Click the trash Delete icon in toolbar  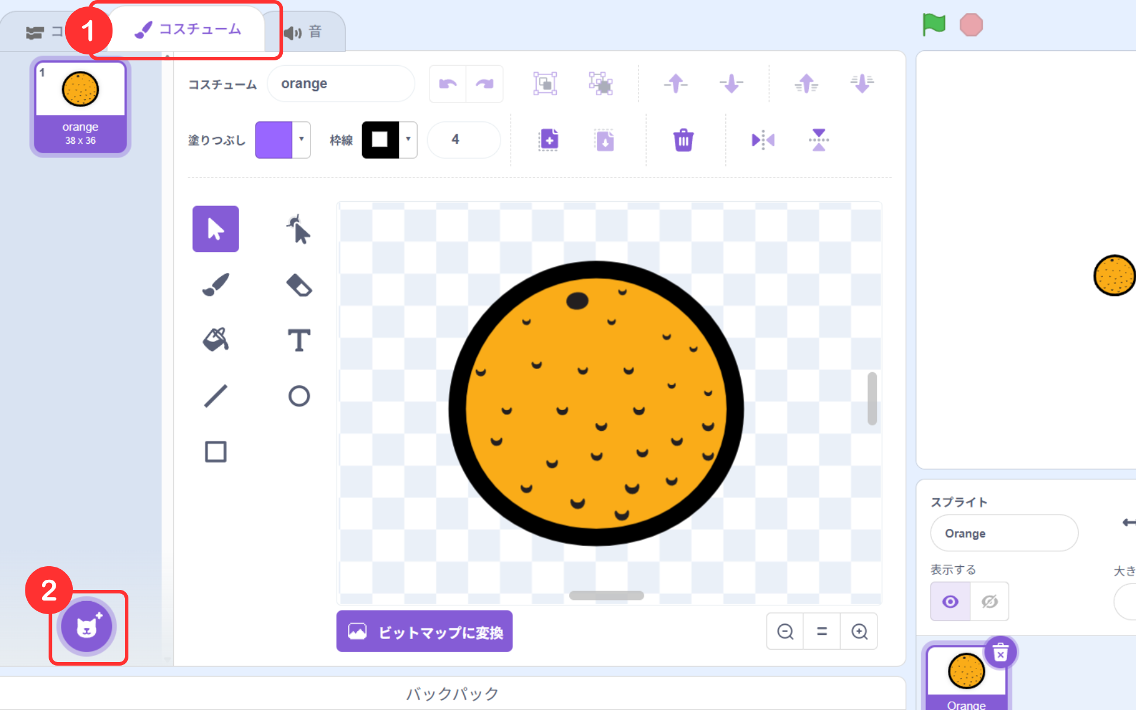[683, 140]
